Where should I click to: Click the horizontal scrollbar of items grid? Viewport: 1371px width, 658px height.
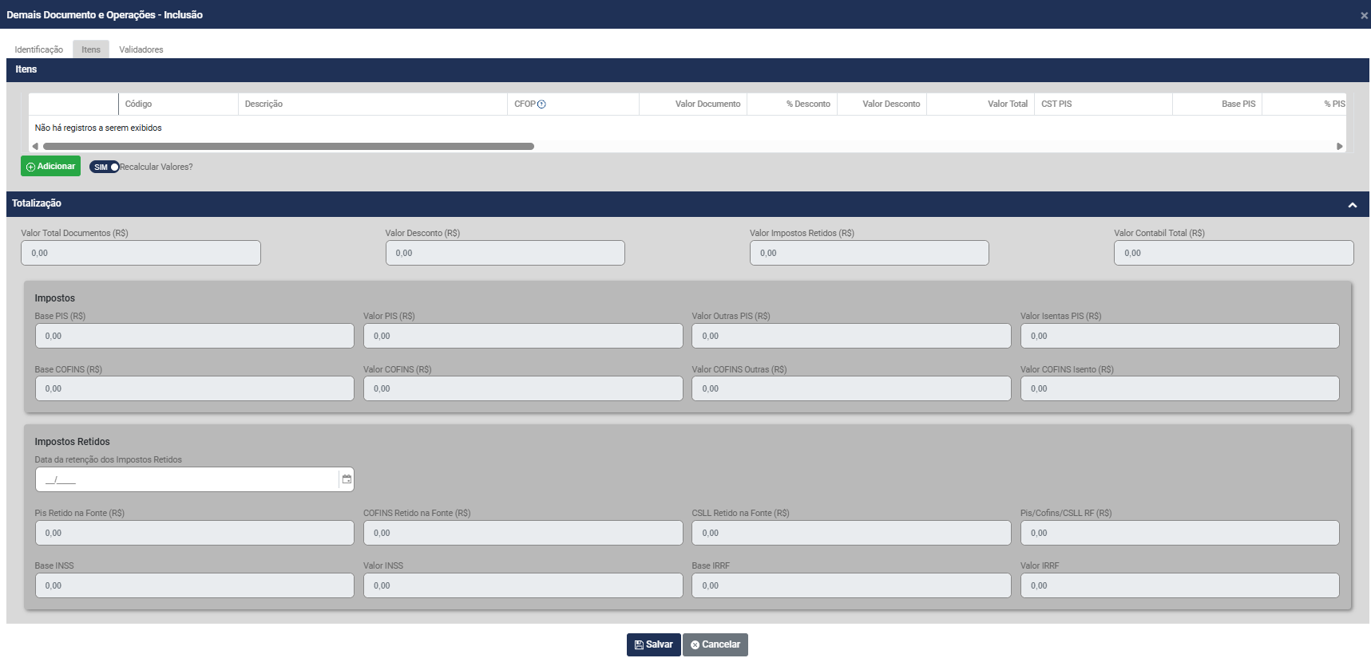coord(287,147)
